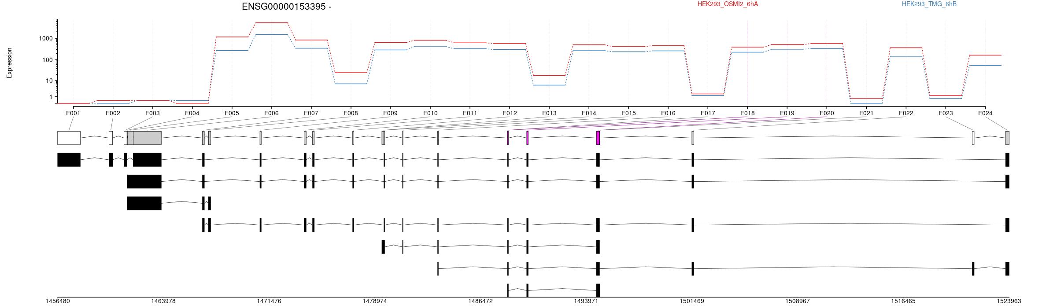Click the 1000 tick on expression axis
Viewport: 1057px width, 308px height.
coord(47,39)
